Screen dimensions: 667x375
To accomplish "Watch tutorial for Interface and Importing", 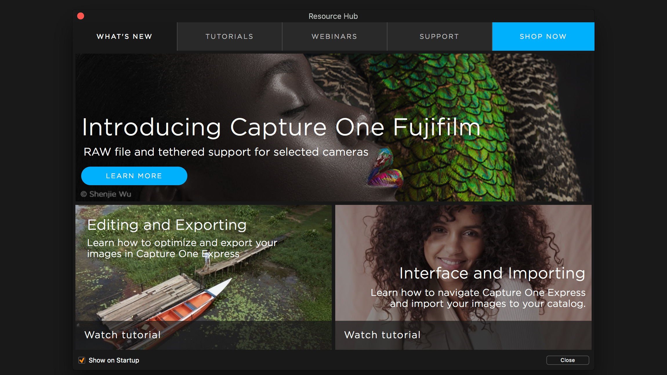I will point(382,335).
